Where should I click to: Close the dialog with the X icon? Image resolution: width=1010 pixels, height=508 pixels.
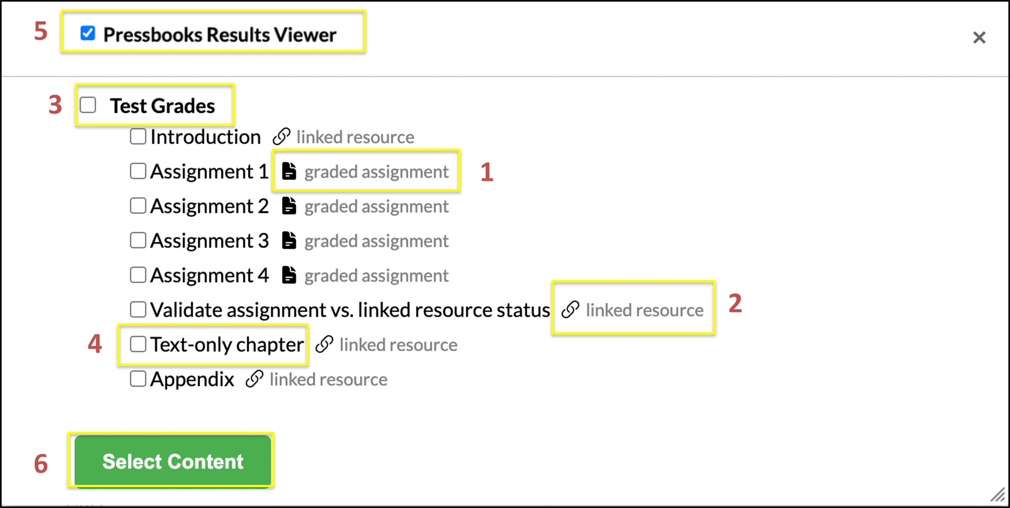coord(979,38)
